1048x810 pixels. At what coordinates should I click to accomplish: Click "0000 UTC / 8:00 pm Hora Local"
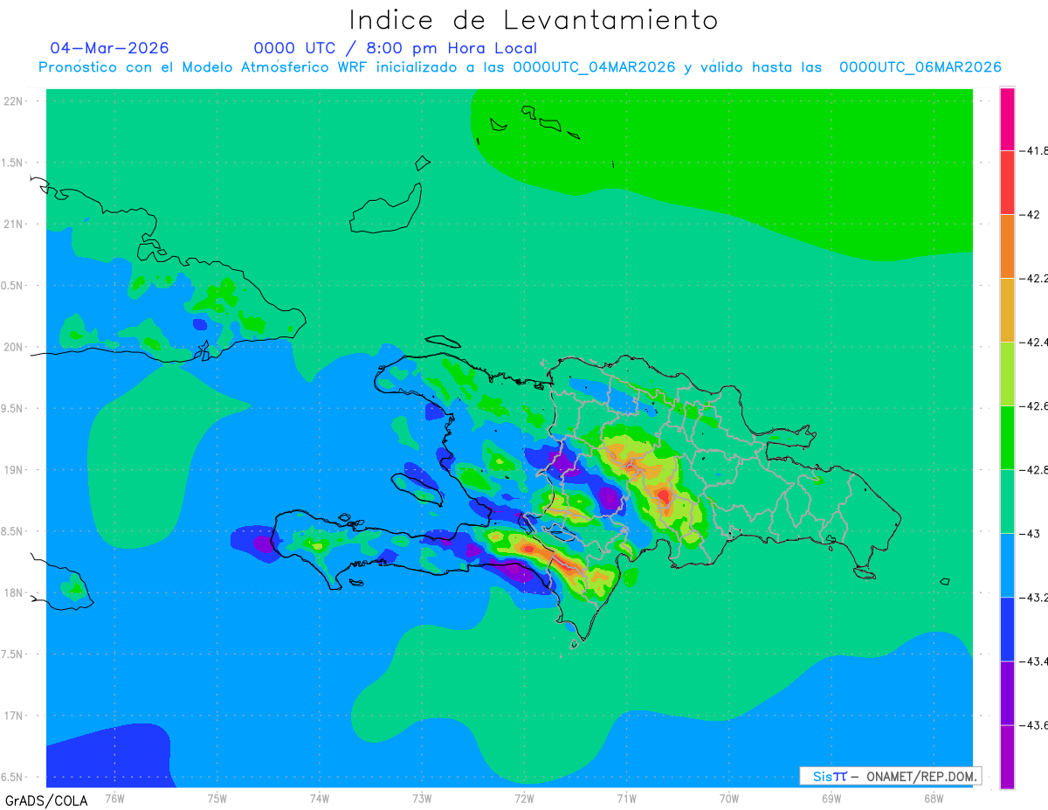click(396, 48)
